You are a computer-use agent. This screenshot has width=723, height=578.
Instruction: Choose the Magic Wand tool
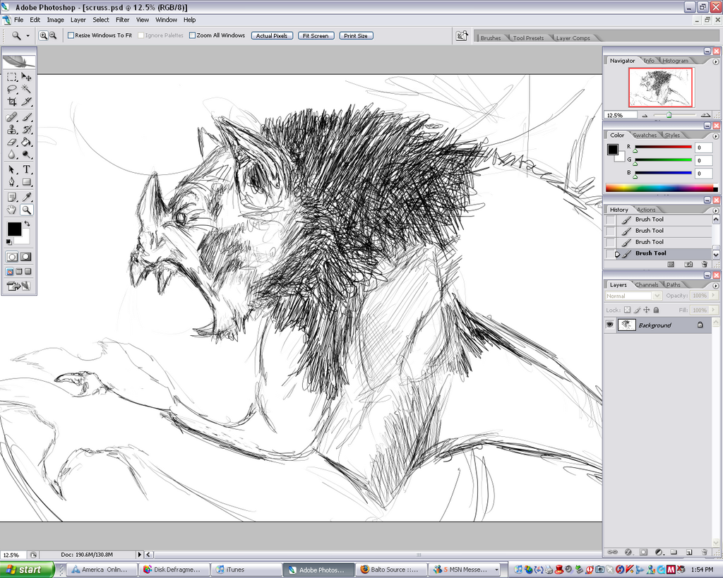tap(27, 90)
